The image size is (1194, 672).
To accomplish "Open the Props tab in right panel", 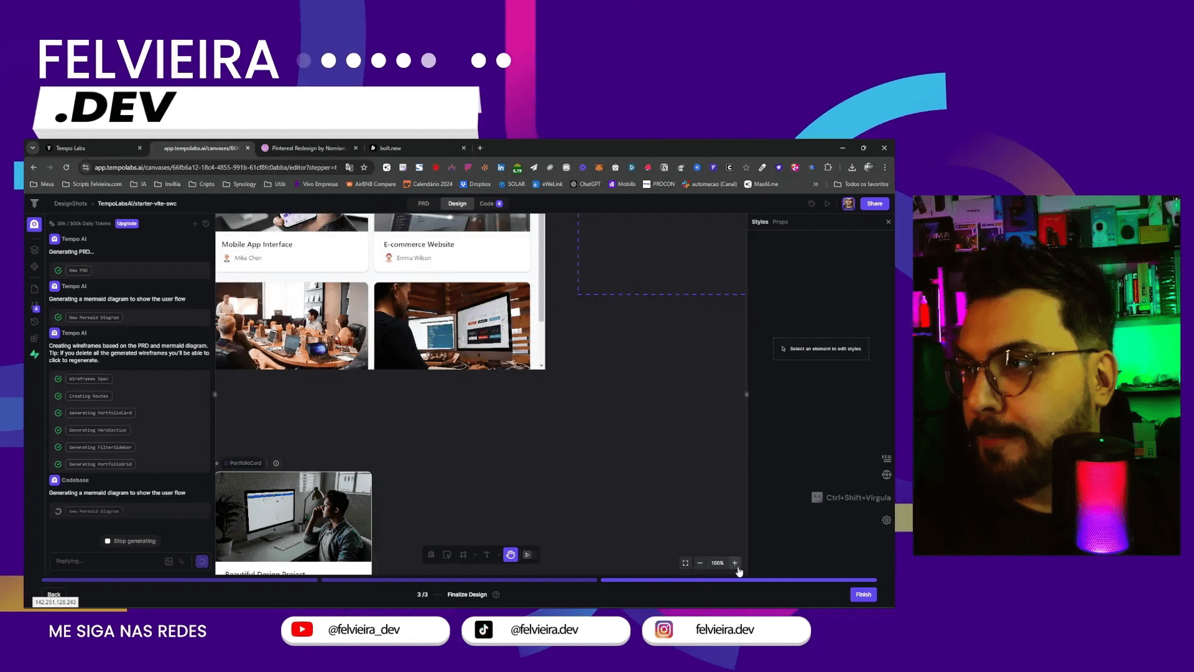I will [x=780, y=222].
